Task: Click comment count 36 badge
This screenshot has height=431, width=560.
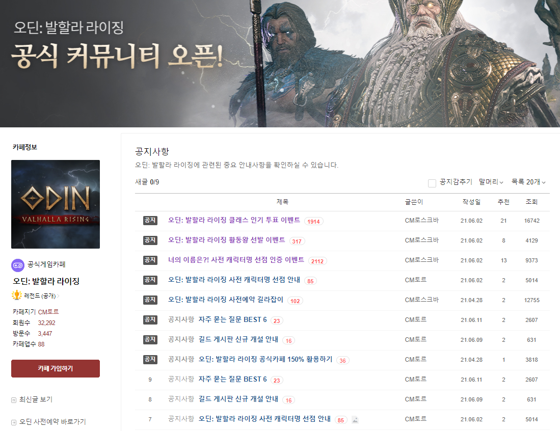Action: tap(342, 361)
